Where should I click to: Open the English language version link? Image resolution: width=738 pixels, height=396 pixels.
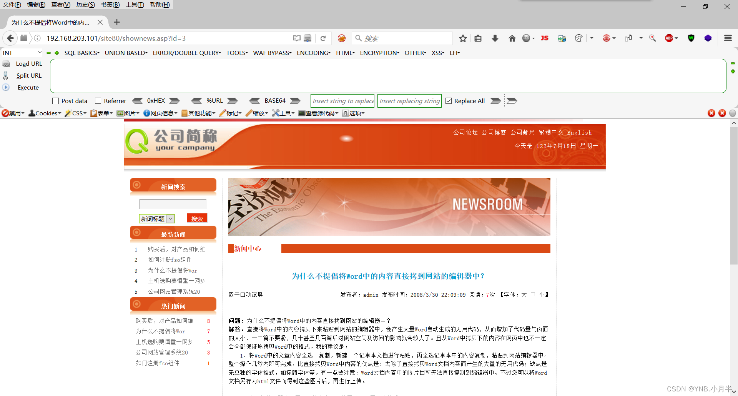pos(579,132)
